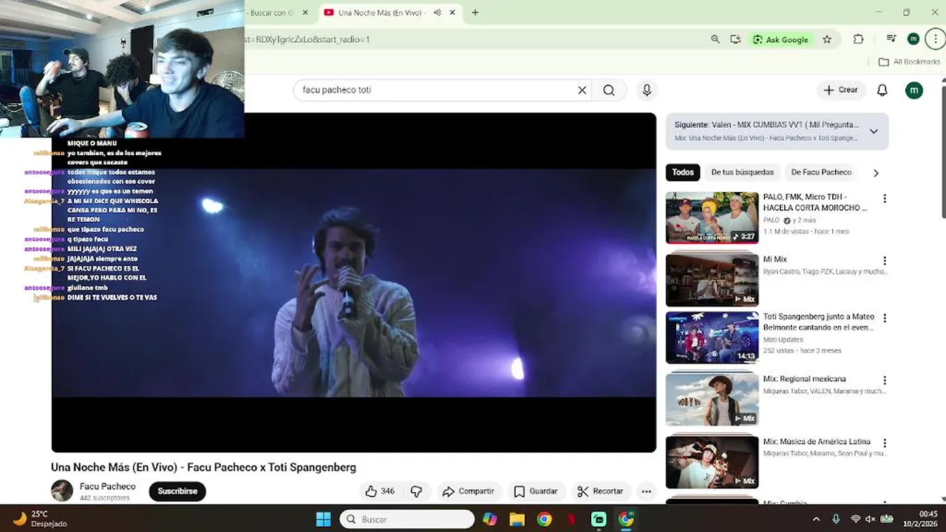Image resolution: width=946 pixels, height=532 pixels.
Task: Expand the Siguiente mix queue chevron
Action: pos(874,132)
